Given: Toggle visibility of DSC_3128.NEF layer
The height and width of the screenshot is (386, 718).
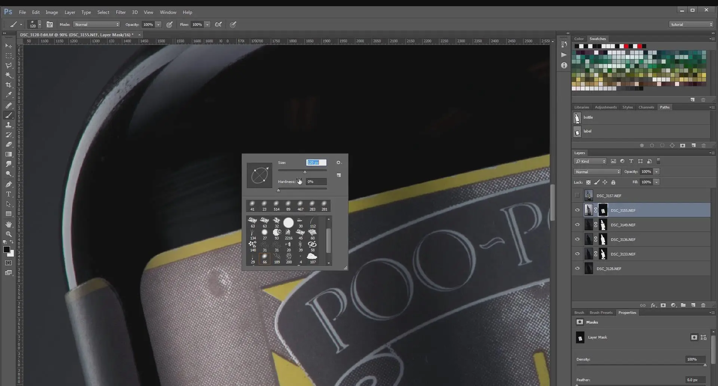Looking at the screenshot, I should pos(577,269).
